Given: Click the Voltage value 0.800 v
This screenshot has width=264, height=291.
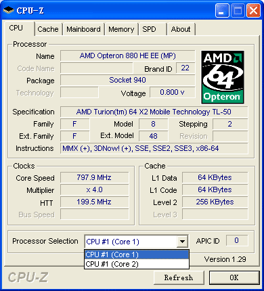Looking at the screenshot, I should (x=173, y=92).
